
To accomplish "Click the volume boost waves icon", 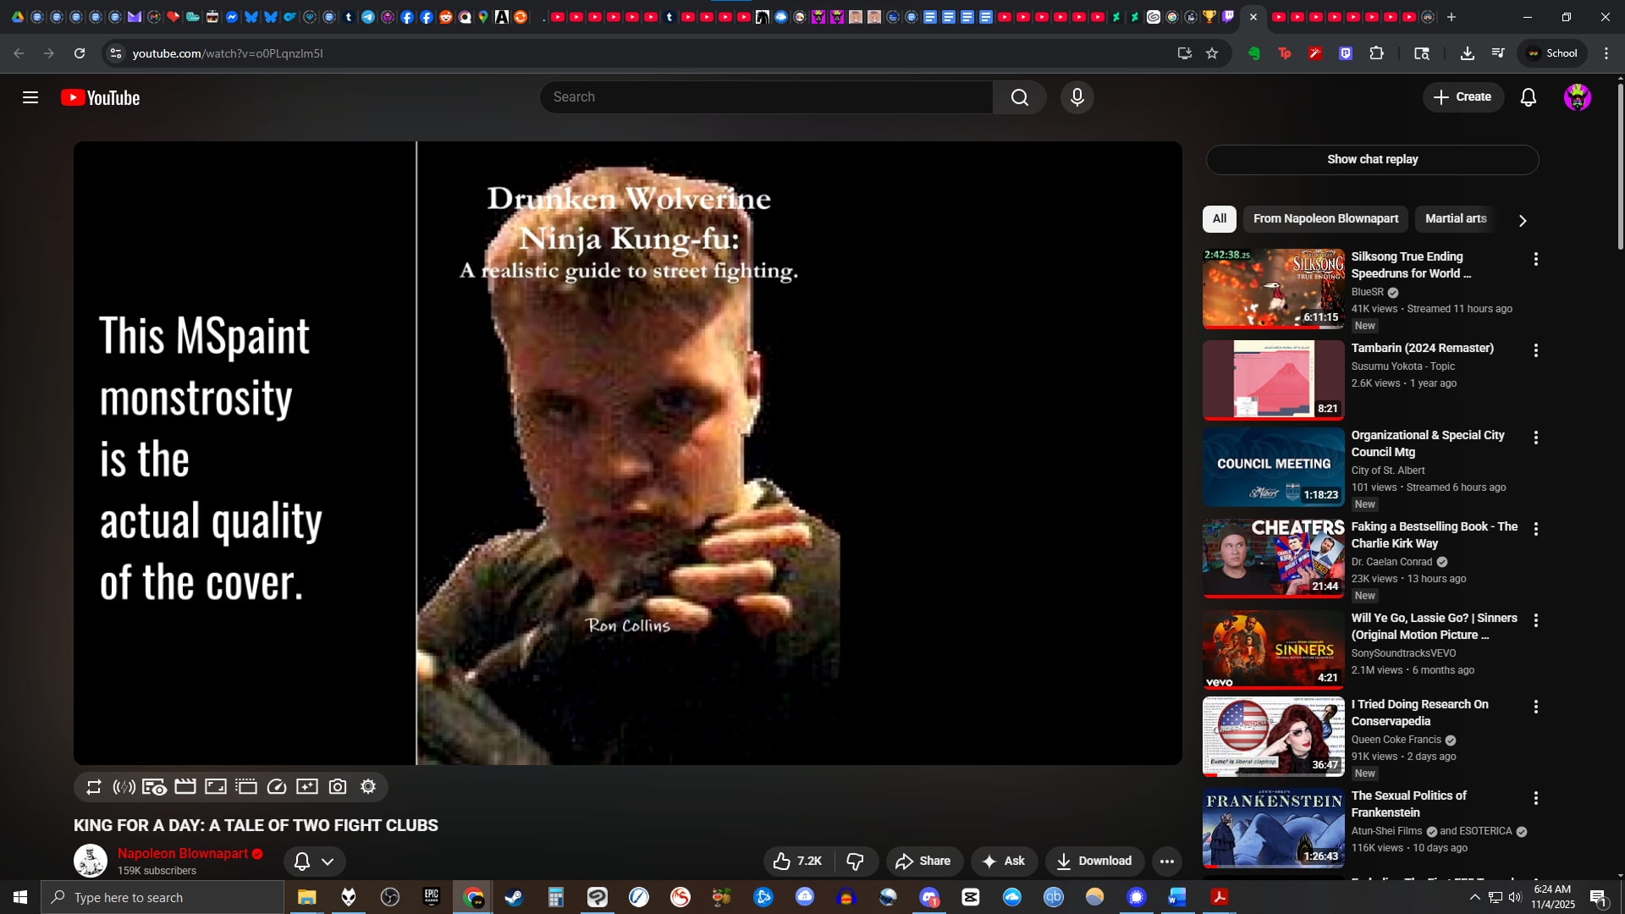I will tap(124, 787).
